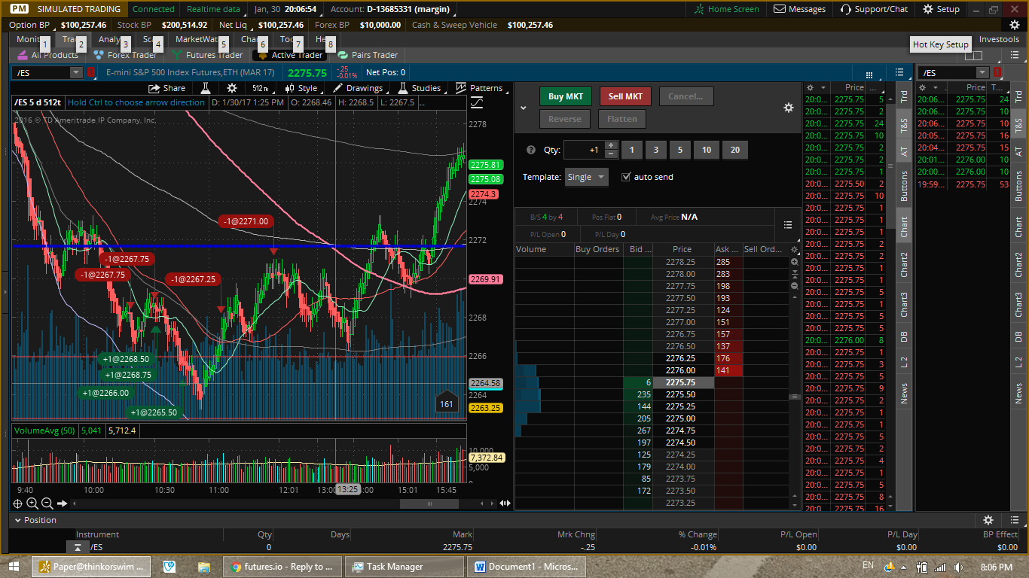Screen dimensions: 1029x578
Task: Set quantity preset to 20
Action: pyautogui.click(x=734, y=150)
